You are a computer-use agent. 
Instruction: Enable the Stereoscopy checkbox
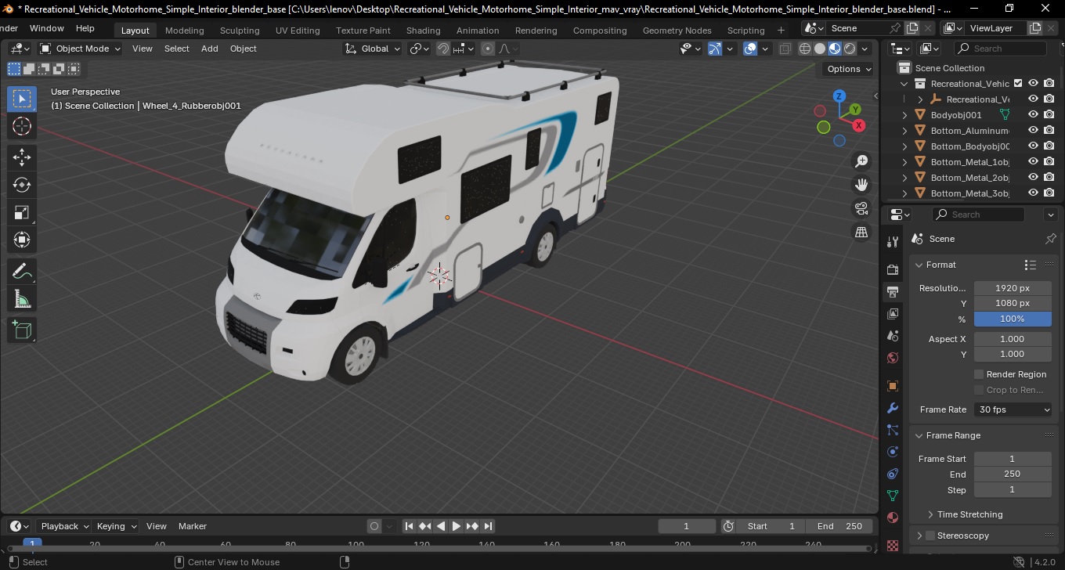pos(930,536)
